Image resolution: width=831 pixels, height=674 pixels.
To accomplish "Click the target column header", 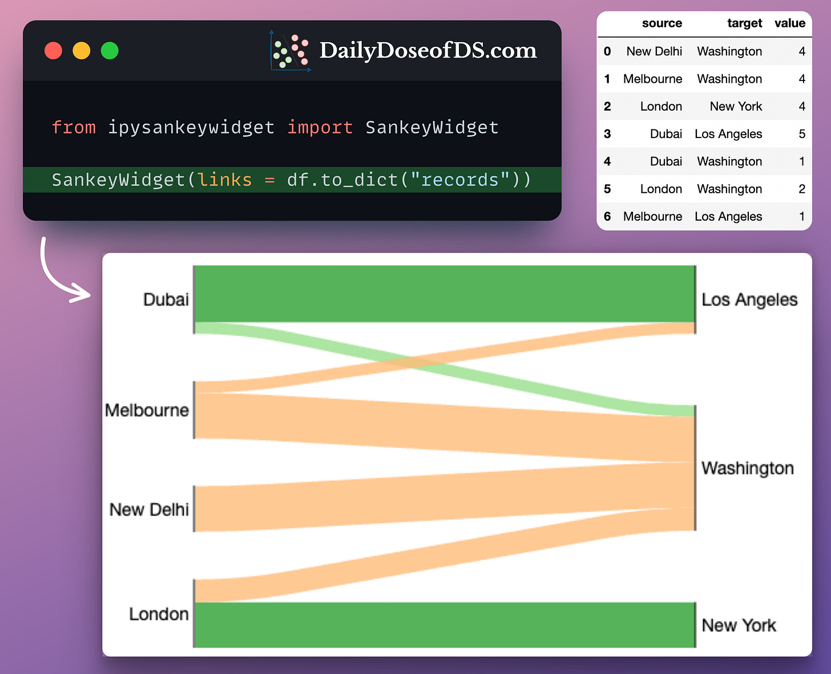I will point(745,23).
